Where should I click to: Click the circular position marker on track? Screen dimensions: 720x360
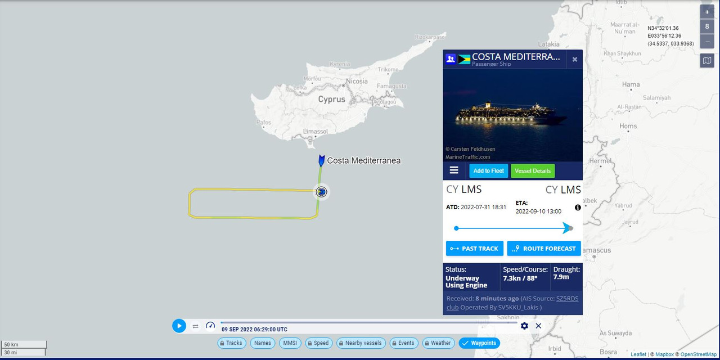pyautogui.click(x=321, y=192)
